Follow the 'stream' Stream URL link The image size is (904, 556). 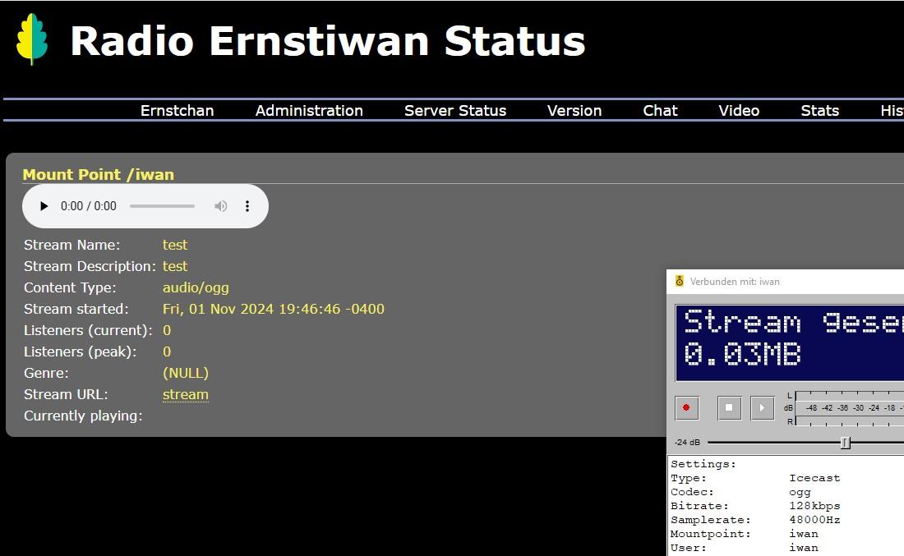coord(186,395)
